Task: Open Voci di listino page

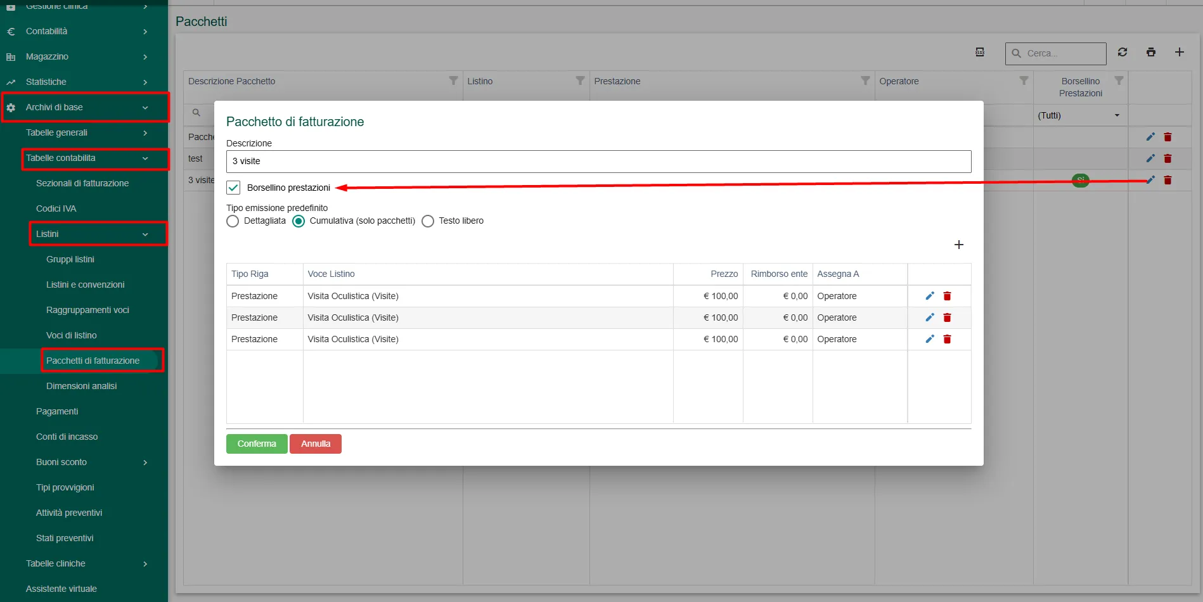Action: pyautogui.click(x=72, y=335)
